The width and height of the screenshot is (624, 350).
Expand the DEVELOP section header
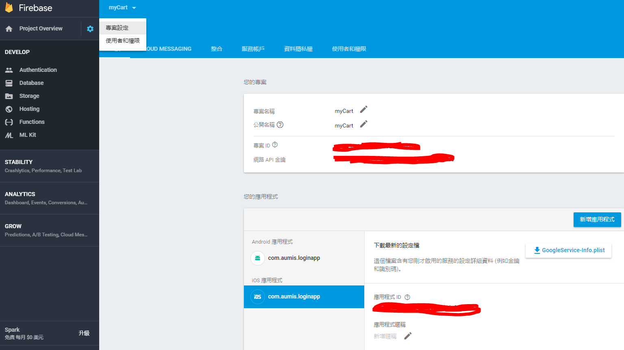17,52
